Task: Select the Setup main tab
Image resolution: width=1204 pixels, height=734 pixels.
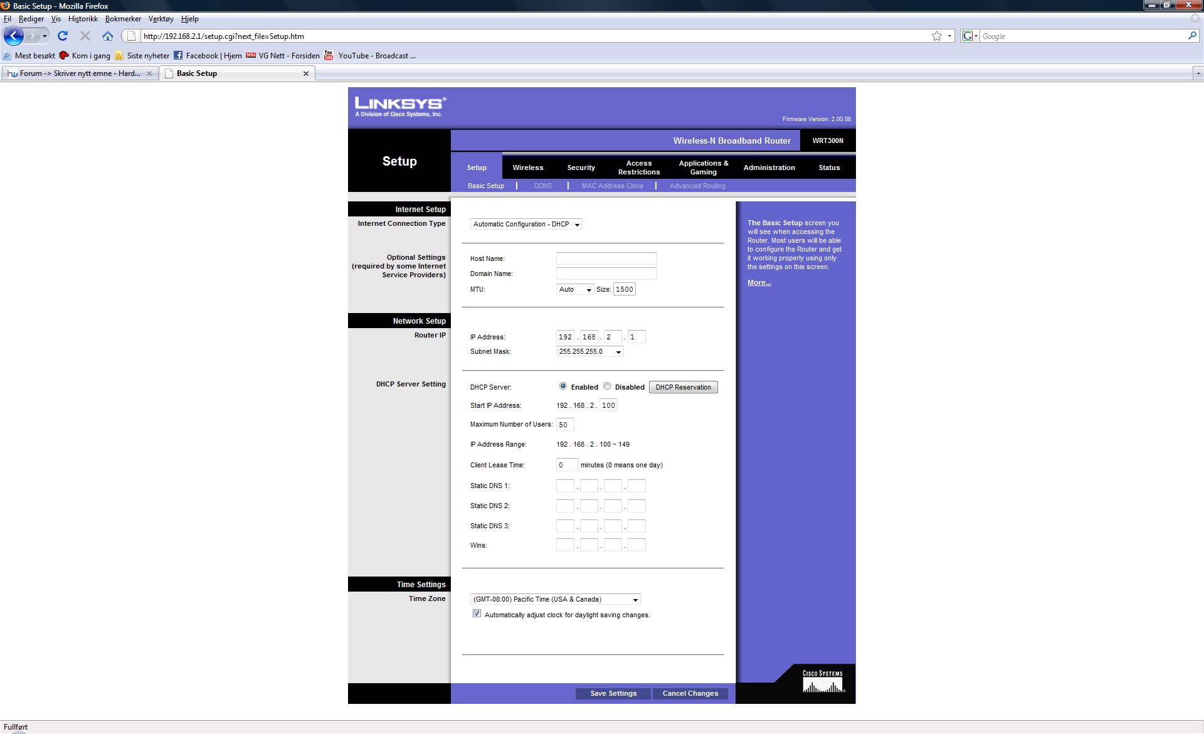Action: pos(477,168)
